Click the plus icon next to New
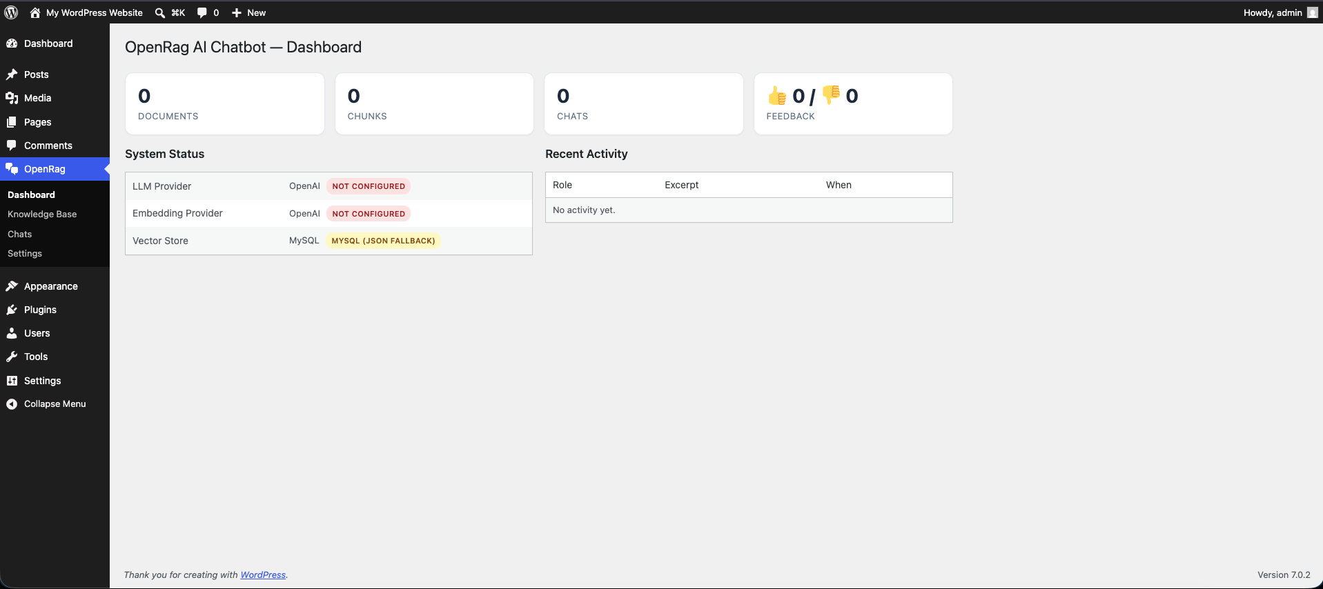Viewport: 1323px width, 589px height. 237,12
